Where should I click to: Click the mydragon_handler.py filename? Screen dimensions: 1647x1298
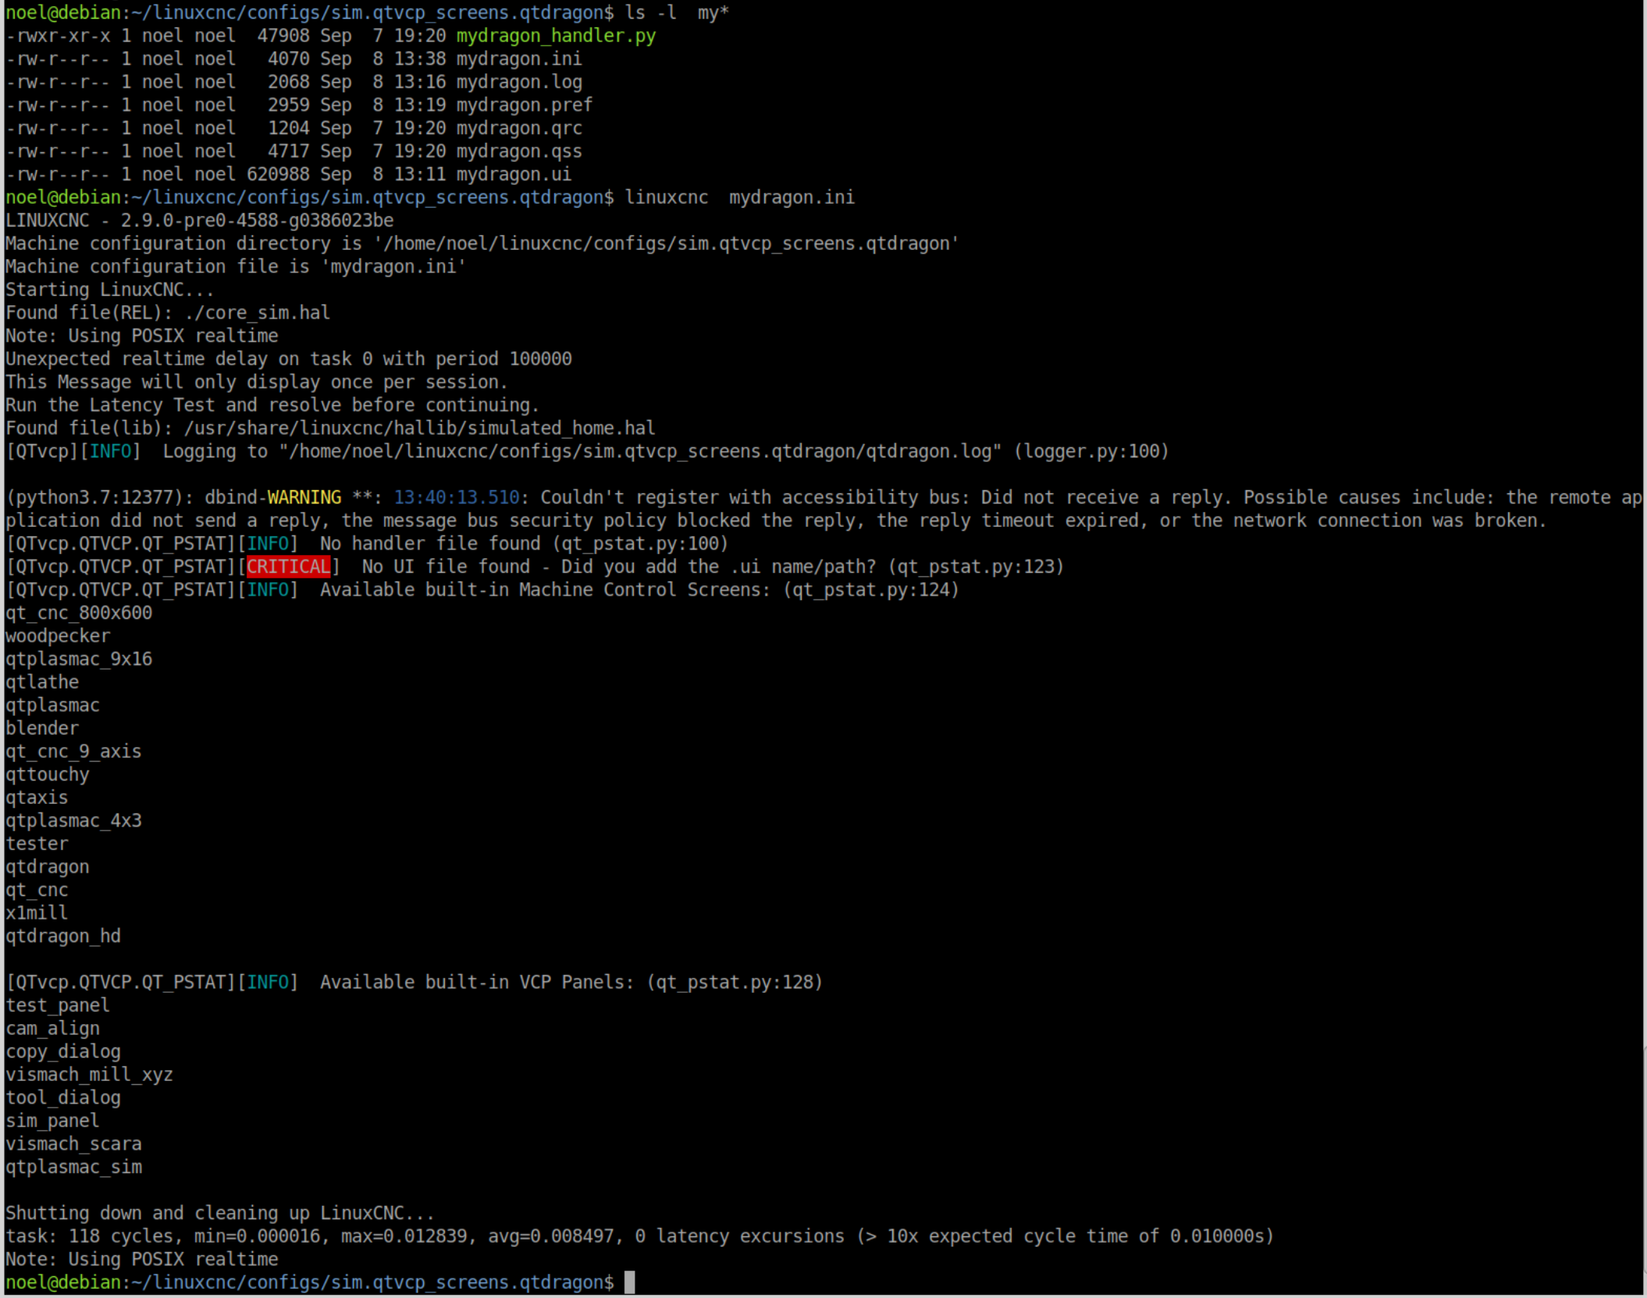click(x=556, y=36)
